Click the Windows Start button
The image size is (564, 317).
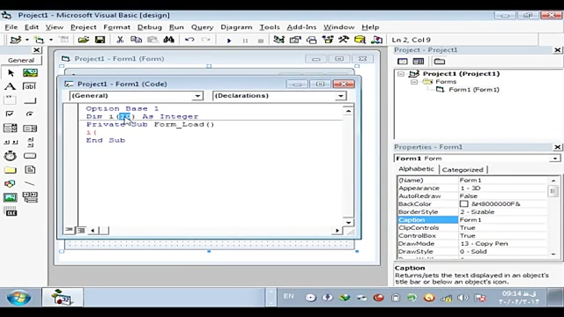(x=19, y=297)
